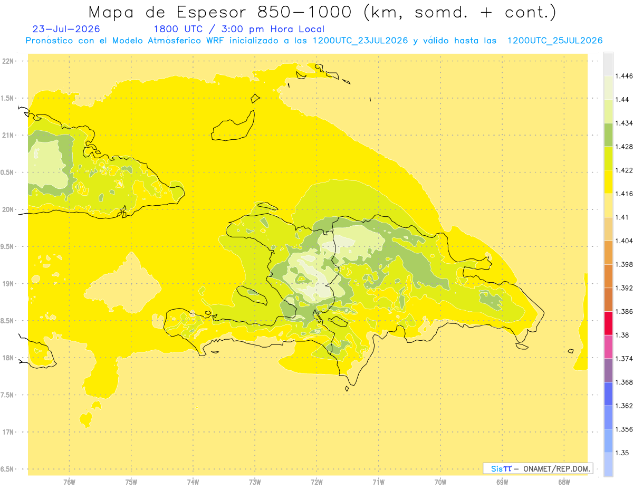The width and height of the screenshot is (633, 489).
Task: Click the "1.404" color bar label
Action: coord(624,241)
